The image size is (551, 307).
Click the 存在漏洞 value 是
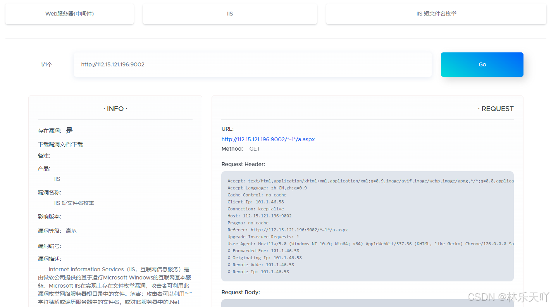coord(69,130)
